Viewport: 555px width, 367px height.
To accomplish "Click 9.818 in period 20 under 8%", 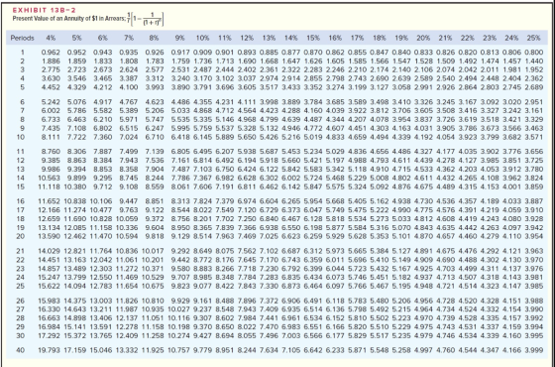I will (155, 236).
